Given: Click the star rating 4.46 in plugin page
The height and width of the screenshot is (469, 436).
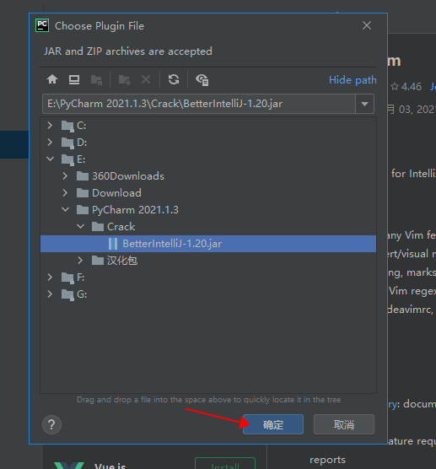Looking at the screenshot, I should click(406, 87).
